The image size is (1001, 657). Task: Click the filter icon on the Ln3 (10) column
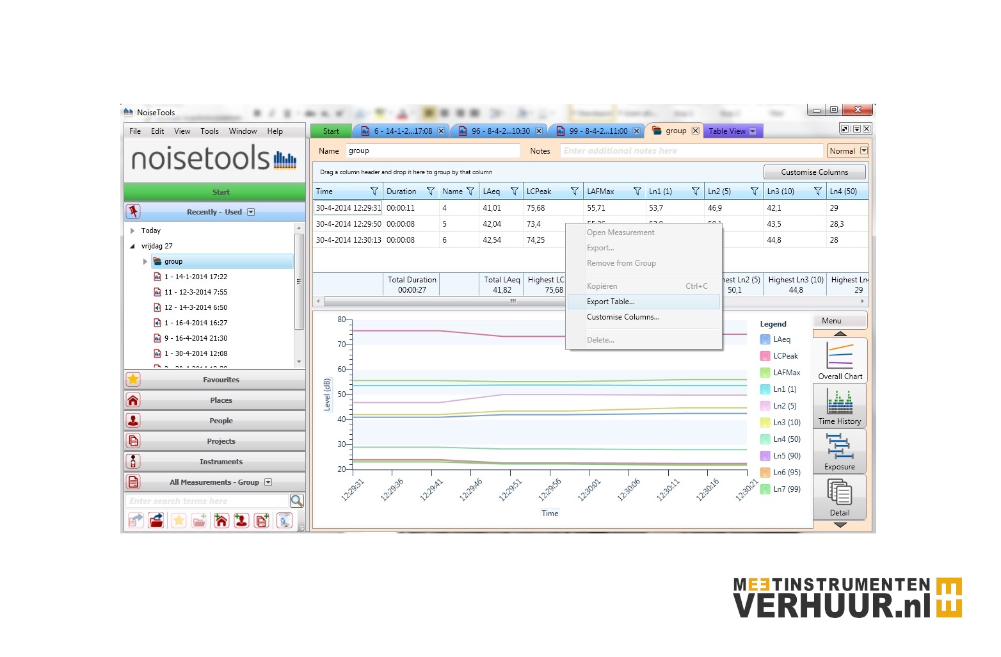pyautogui.click(x=818, y=191)
